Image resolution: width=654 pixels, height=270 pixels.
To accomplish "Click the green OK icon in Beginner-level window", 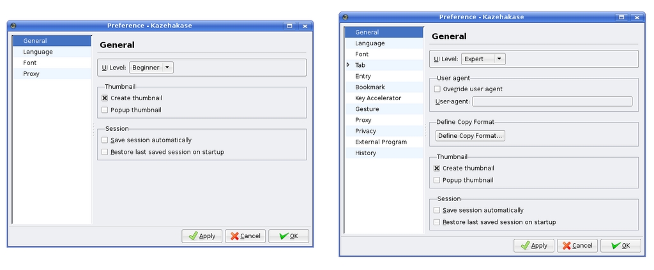I will click(x=283, y=236).
